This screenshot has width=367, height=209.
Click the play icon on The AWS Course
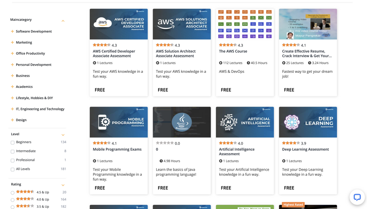coord(221,63)
